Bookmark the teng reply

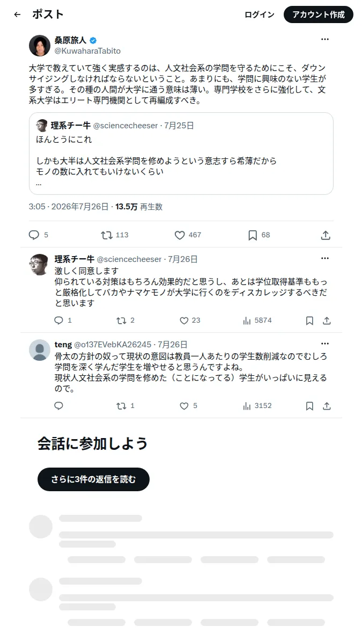coord(309,406)
